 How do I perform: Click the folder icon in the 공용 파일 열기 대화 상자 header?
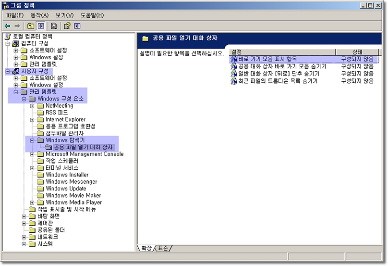(145, 38)
